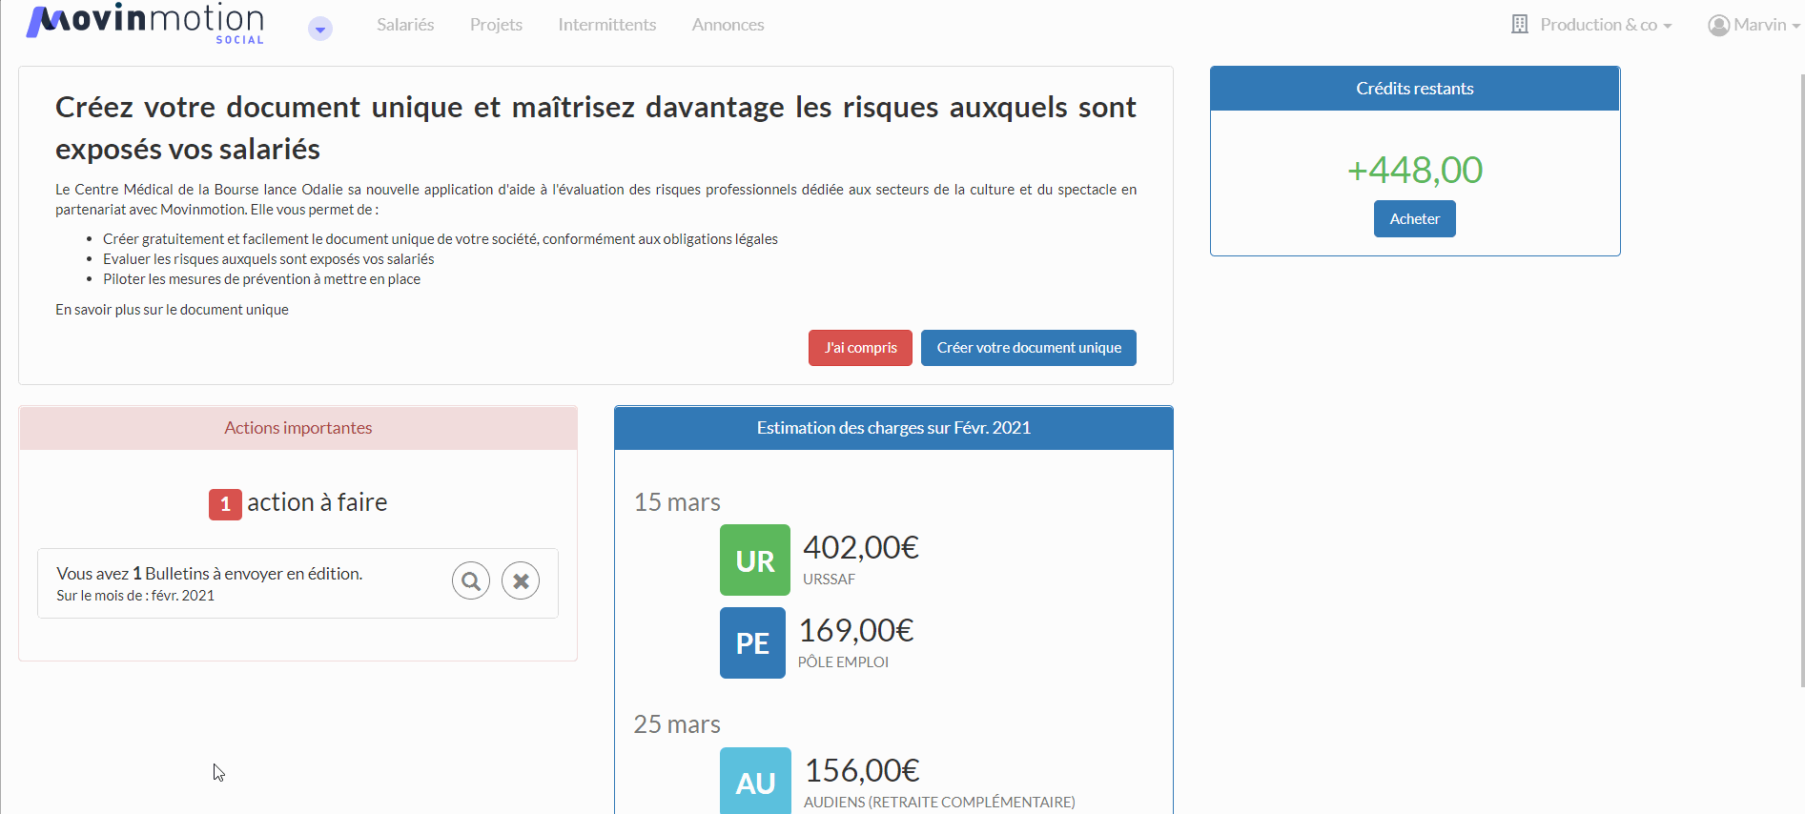Click the blue PE Pôle Emploi tile

coord(752,643)
